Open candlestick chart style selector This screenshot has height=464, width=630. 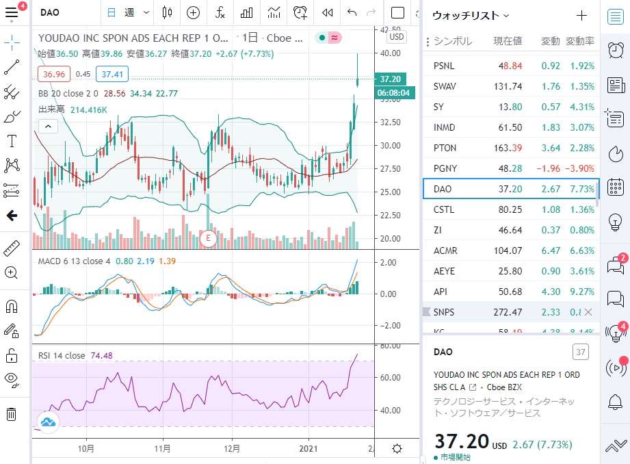[x=167, y=12]
